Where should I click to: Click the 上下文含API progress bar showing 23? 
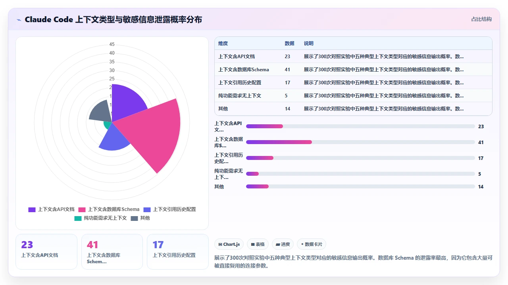coord(360,126)
